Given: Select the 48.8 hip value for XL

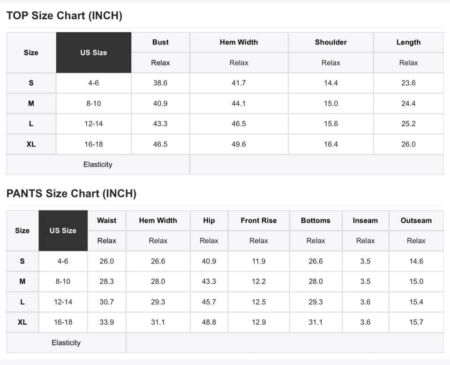Looking at the screenshot, I should pyautogui.click(x=209, y=322).
